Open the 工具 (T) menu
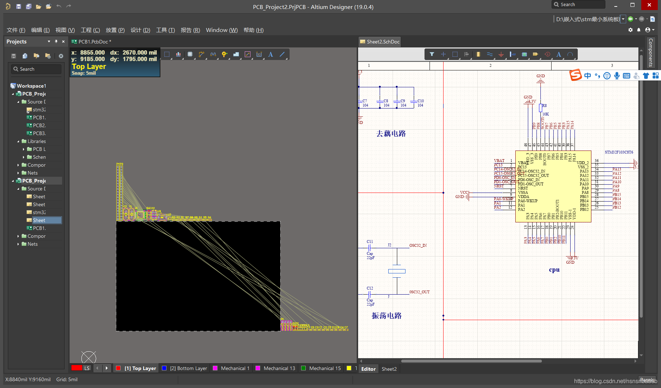The height and width of the screenshot is (388, 661). tap(165, 30)
